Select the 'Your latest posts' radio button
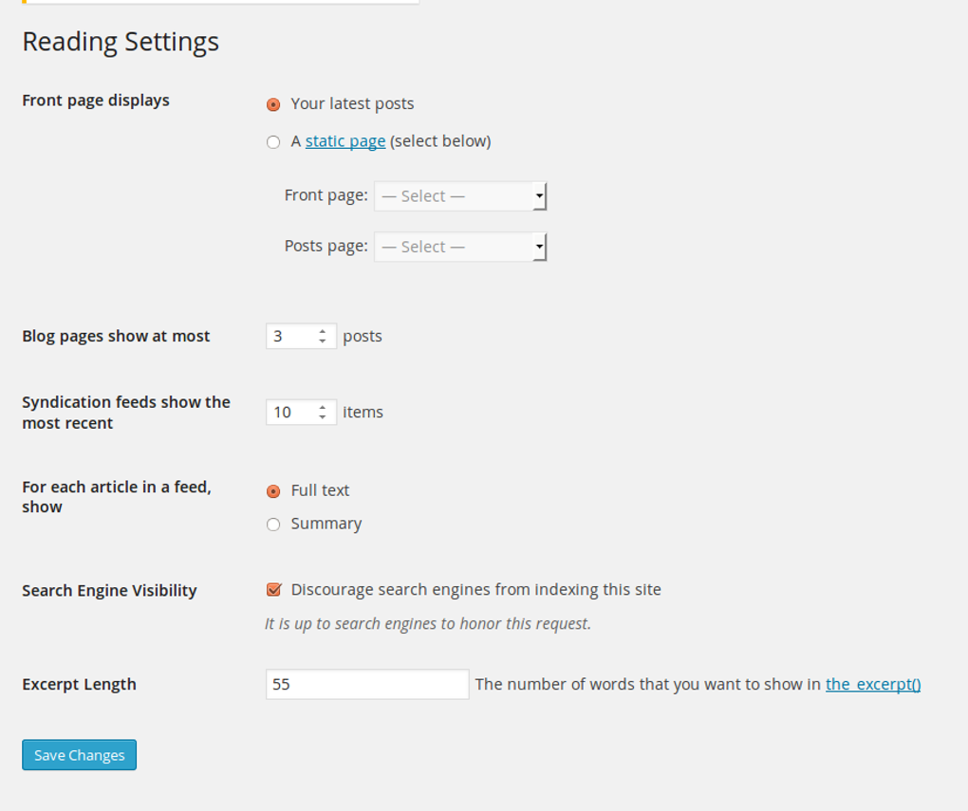Image resolution: width=968 pixels, height=811 pixels. tap(273, 104)
